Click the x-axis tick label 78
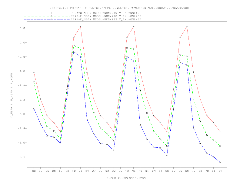Viewport: 240px width, 186px height. point(207,171)
